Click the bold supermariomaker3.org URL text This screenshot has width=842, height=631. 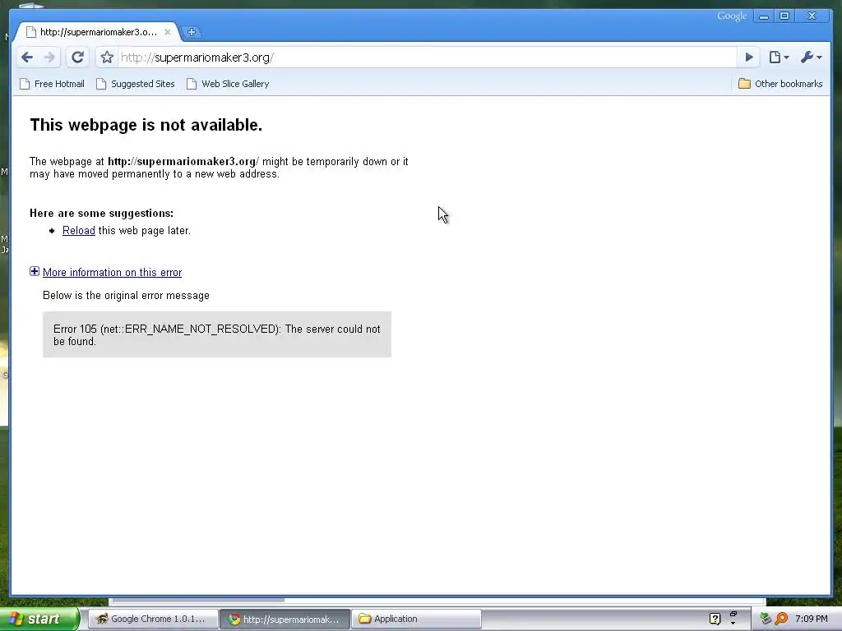point(183,162)
